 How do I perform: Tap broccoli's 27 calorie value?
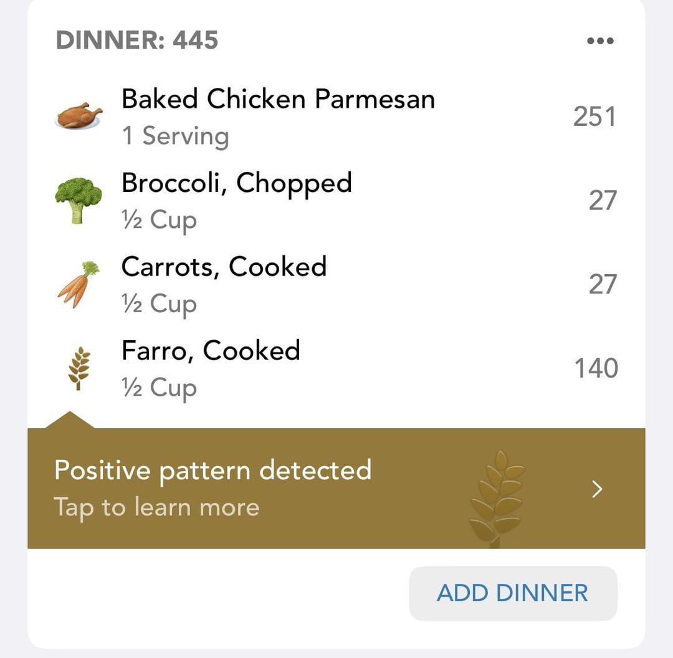click(603, 201)
